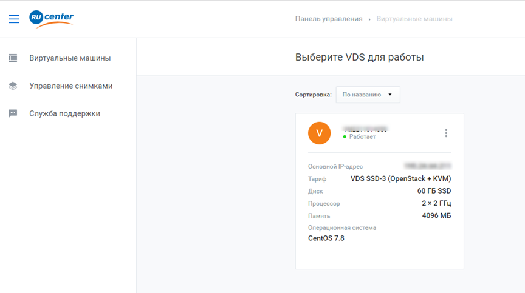Click the Основной IP-адрес label
Screen dimensions: 525x293
coord(335,166)
